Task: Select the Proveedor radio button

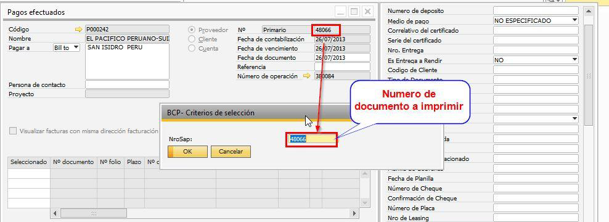Action: pos(192,30)
